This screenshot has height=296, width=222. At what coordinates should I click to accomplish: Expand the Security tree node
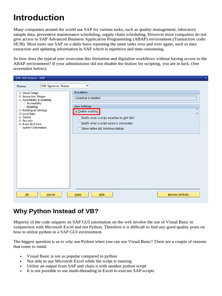20,121
